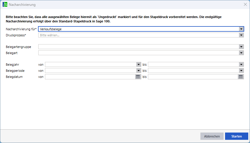Expand Belegjahr von dropdown
Image resolution: width=250 pixels, height=143 pixels.
[138, 65]
